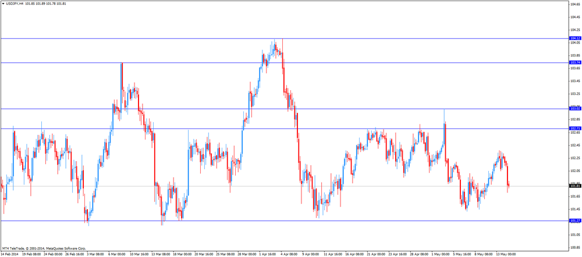Click the 103.25 value on price scale
Image resolution: width=582 pixels, height=257 pixels.
(x=576, y=94)
